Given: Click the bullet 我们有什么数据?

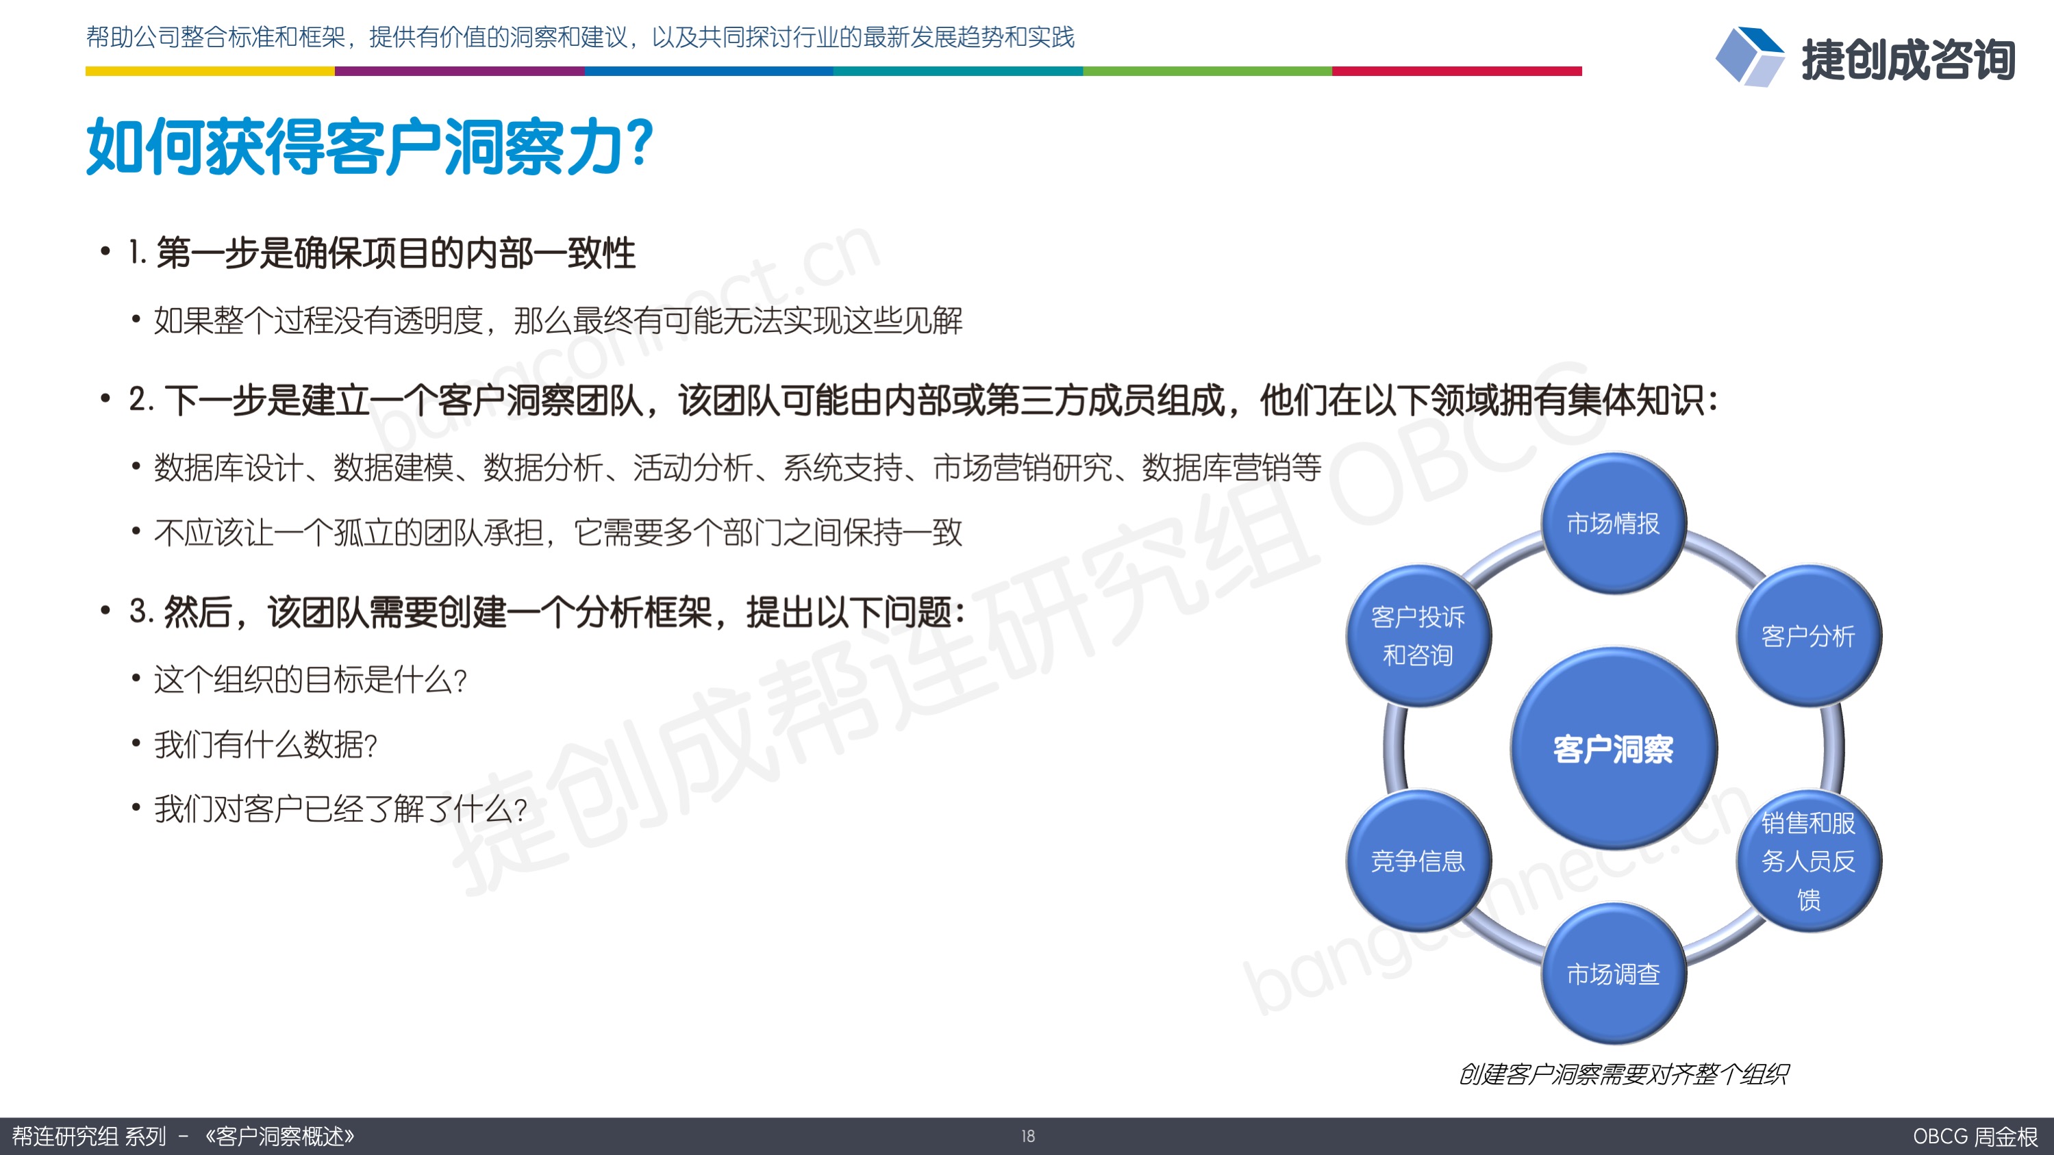Looking at the screenshot, I should coord(266,746).
